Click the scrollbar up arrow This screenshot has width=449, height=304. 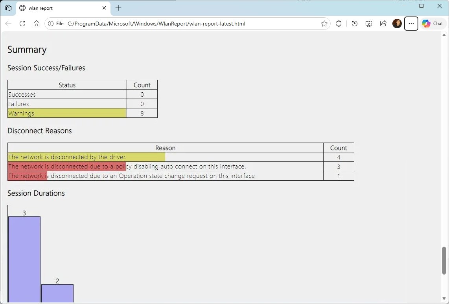click(x=444, y=35)
